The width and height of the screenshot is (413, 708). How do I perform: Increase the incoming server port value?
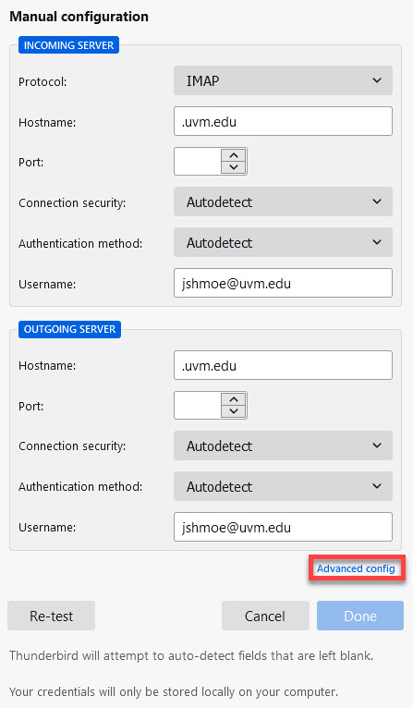[234, 155]
